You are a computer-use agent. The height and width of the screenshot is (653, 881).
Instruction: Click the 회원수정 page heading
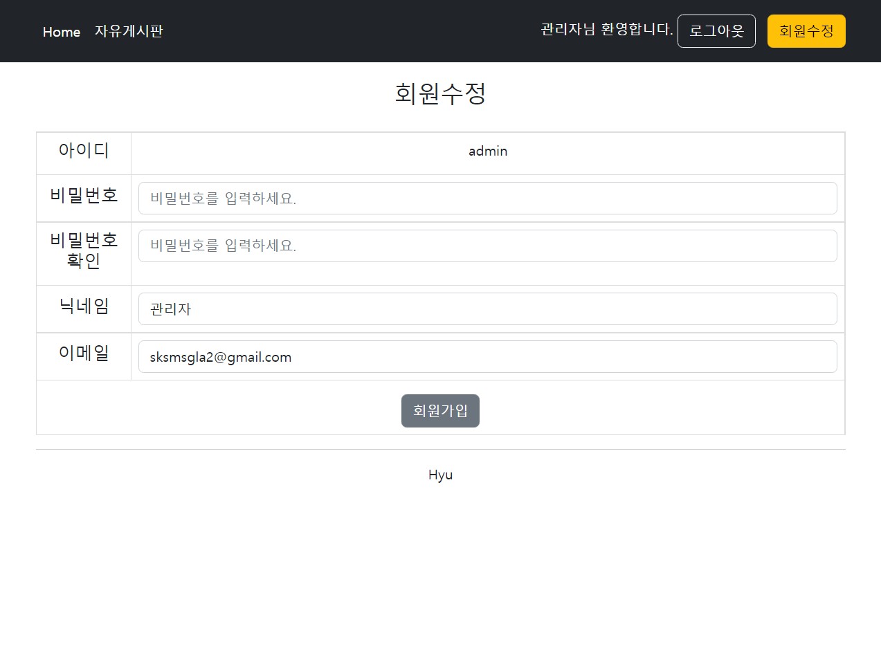point(440,93)
